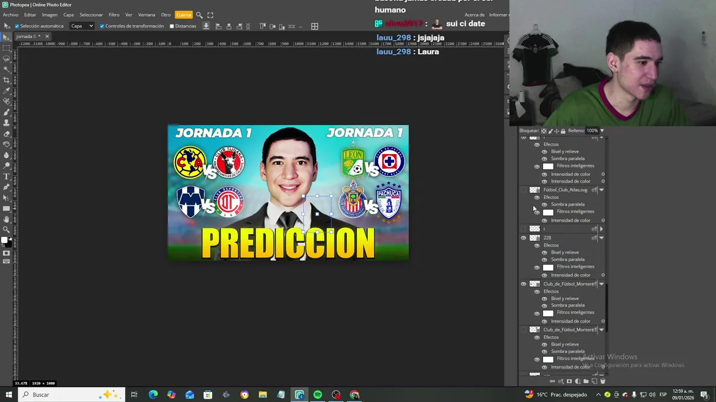Toggle fullscreen mode icon
The width and height of the screenshot is (716, 402).
tap(210, 15)
